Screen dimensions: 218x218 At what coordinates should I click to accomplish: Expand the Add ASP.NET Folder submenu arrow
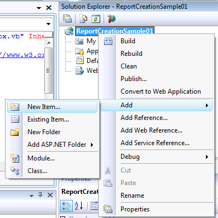92,145
